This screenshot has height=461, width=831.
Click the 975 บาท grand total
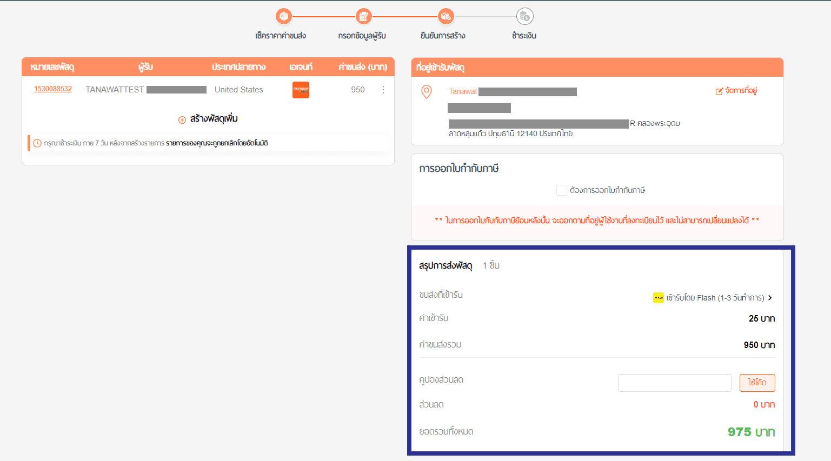click(x=751, y=432)
